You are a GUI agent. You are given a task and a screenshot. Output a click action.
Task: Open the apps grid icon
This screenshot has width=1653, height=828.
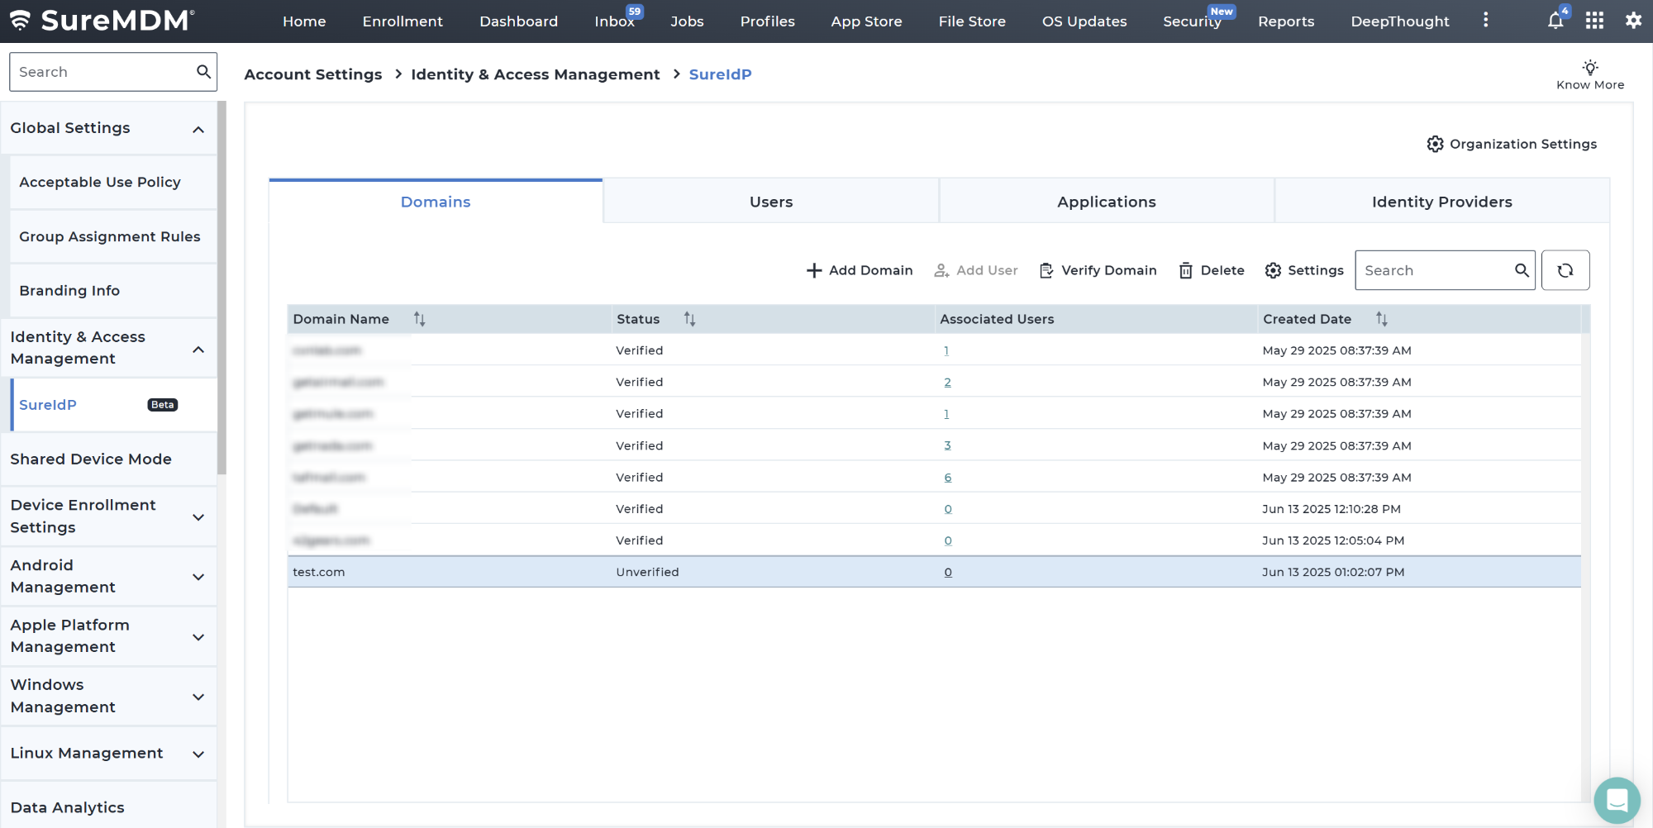tap(1594, 21)
